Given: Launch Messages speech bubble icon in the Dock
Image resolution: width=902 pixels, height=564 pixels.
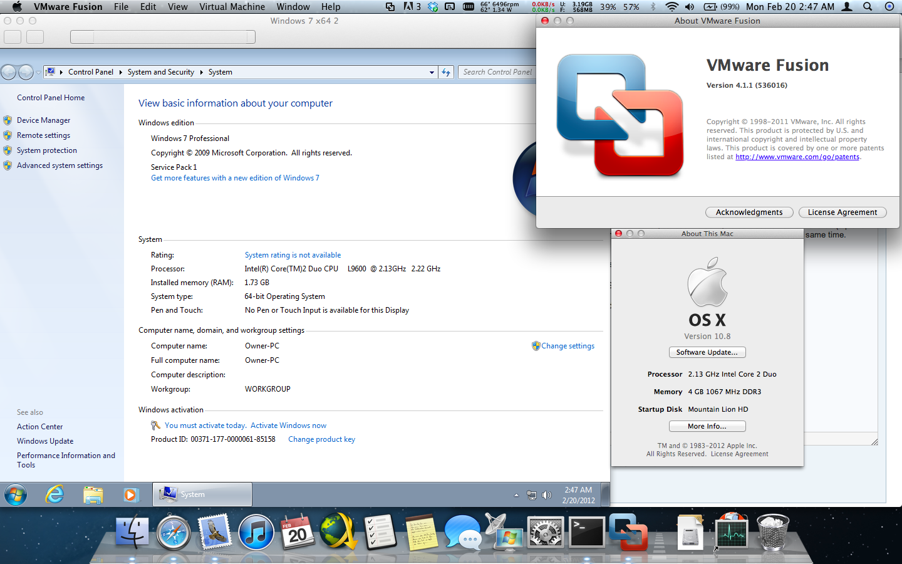Looking at the screenshot, I should point(463,533).
